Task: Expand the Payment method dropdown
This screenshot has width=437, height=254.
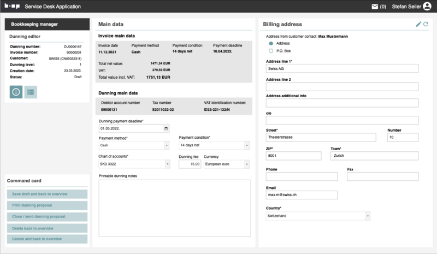Action: [x=166, y=146]
